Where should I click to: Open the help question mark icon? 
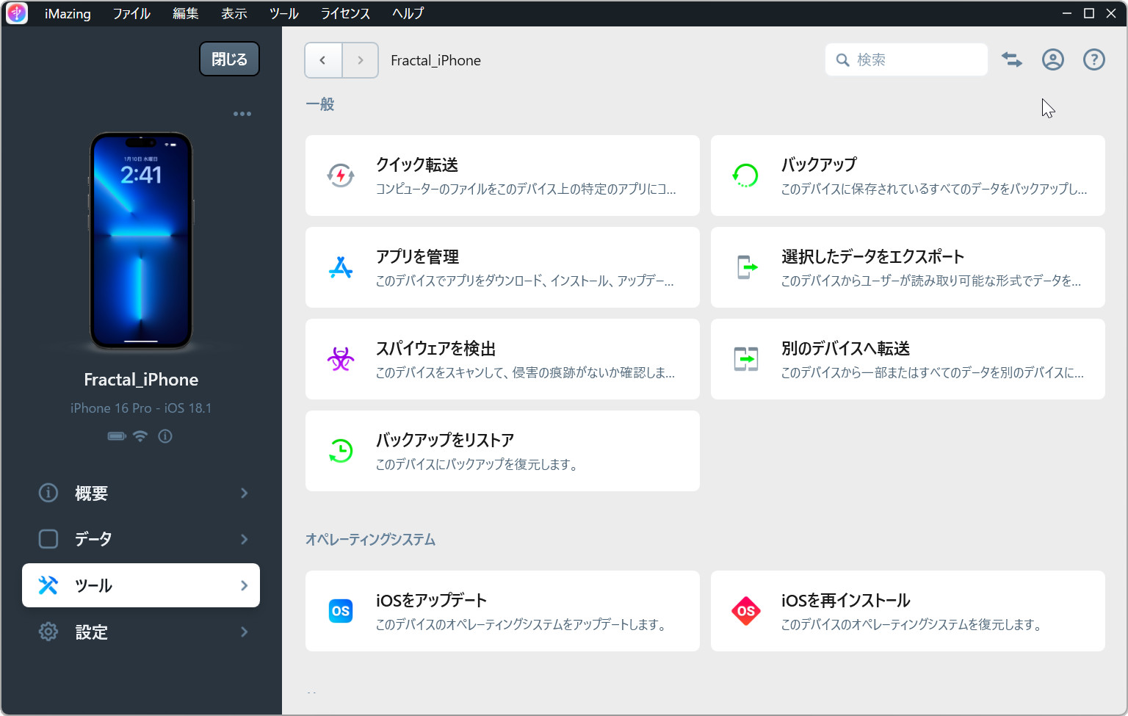click(x=1094, y=60)
